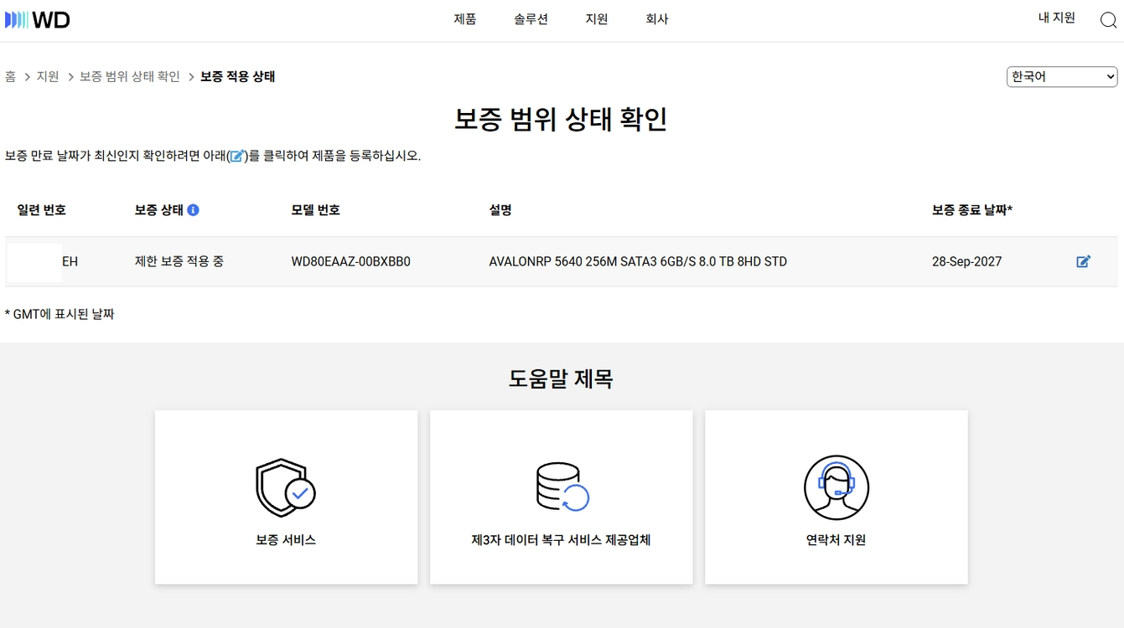
Task: Click the shield icon in 보증 서비스 card
Action: point(286,487)
